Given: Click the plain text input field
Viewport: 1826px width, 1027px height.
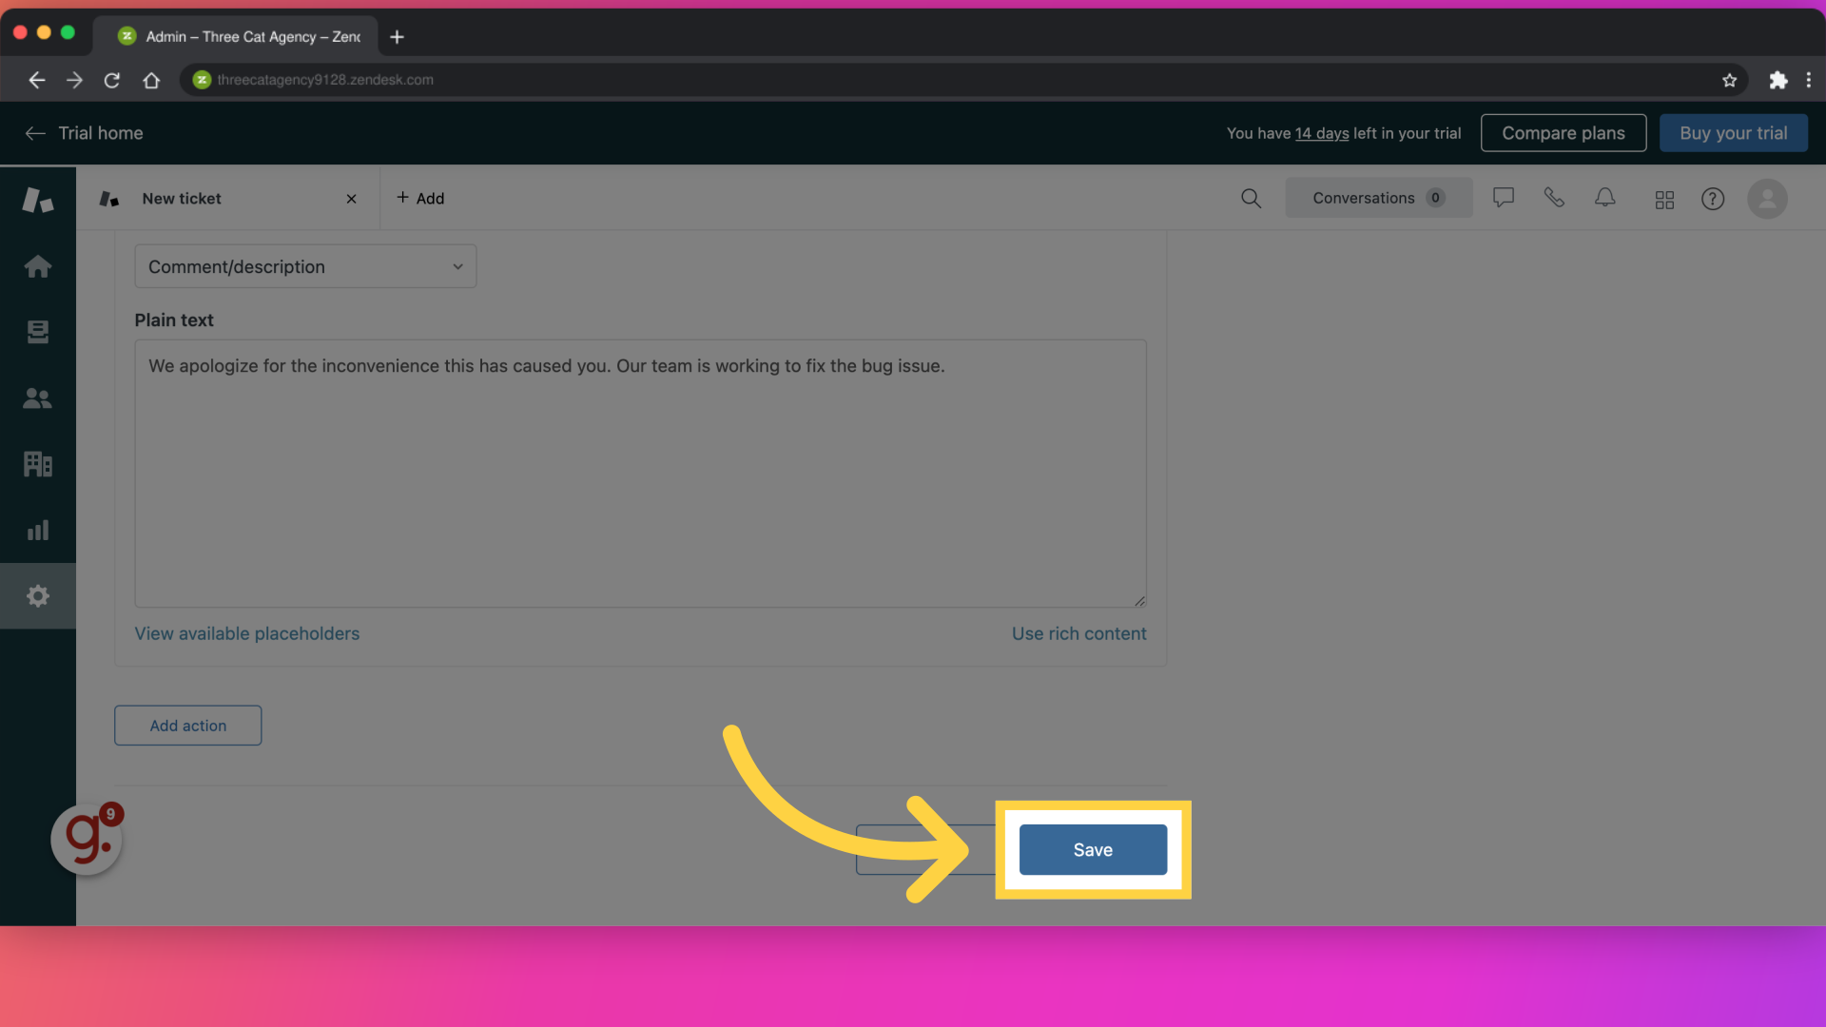Looking at the screenshot, I should 640,473.
